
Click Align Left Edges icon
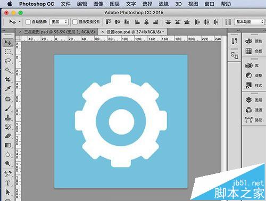137,22
